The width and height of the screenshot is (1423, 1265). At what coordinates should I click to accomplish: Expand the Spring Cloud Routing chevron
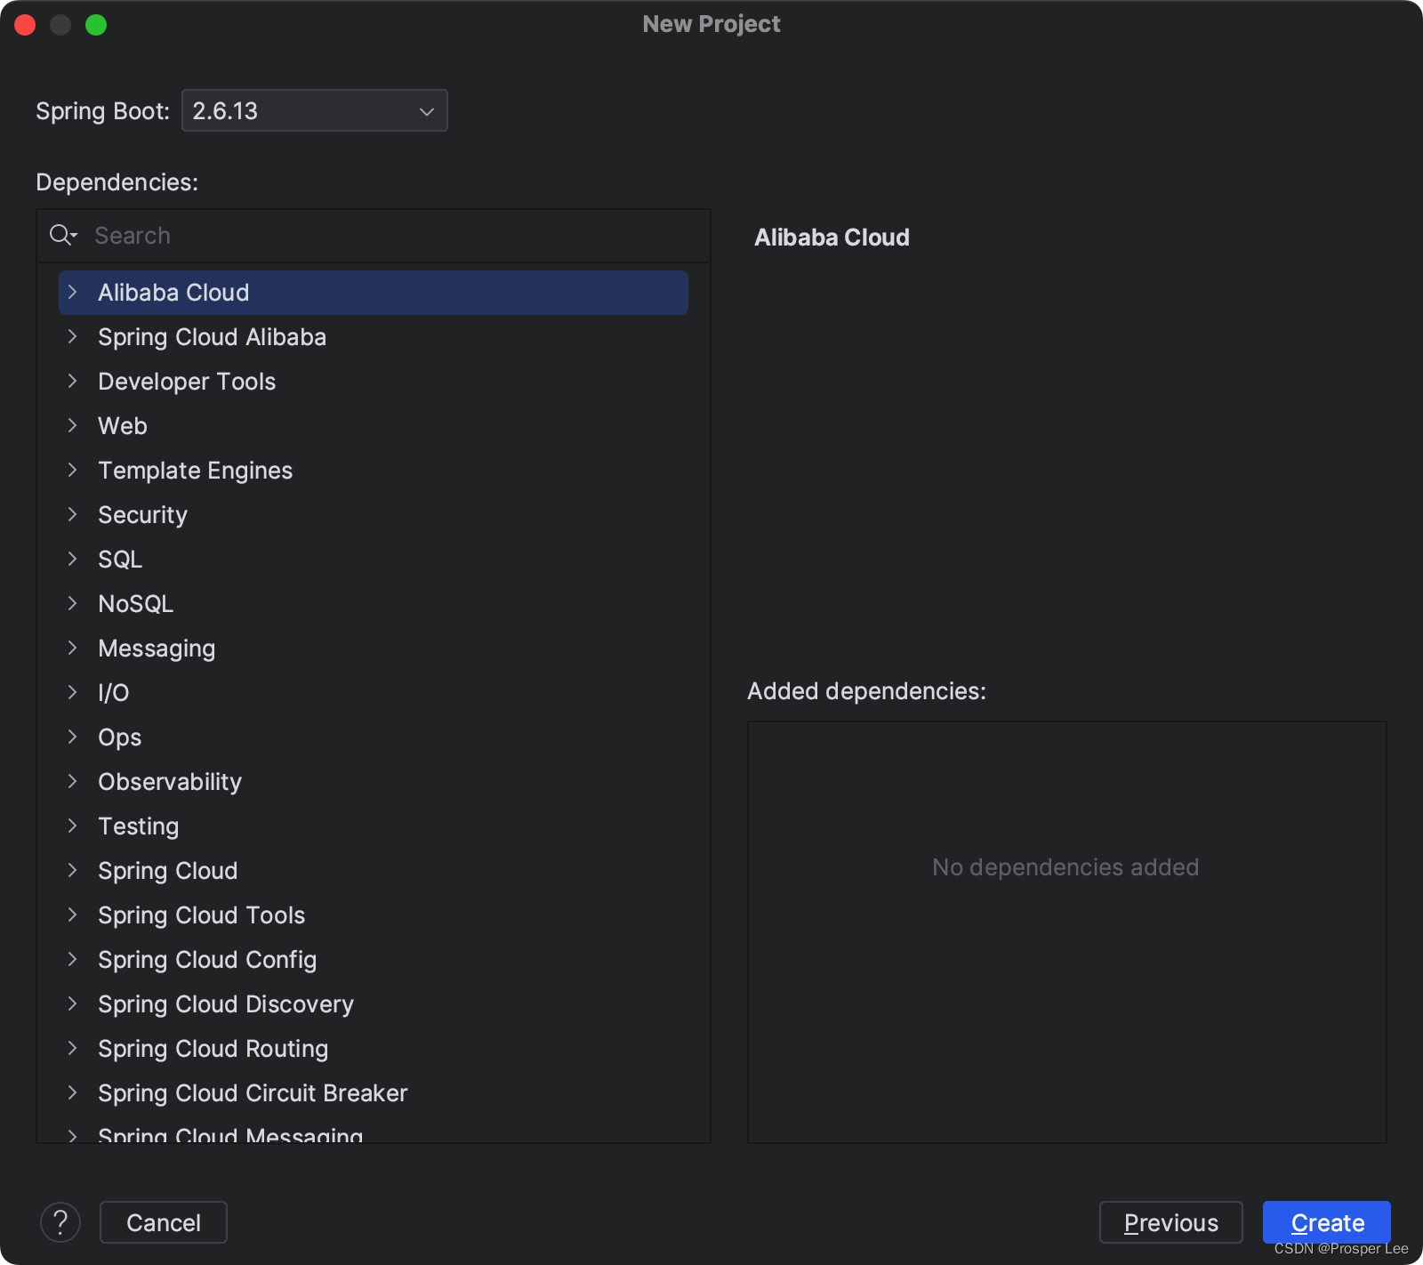(73, 1049)
